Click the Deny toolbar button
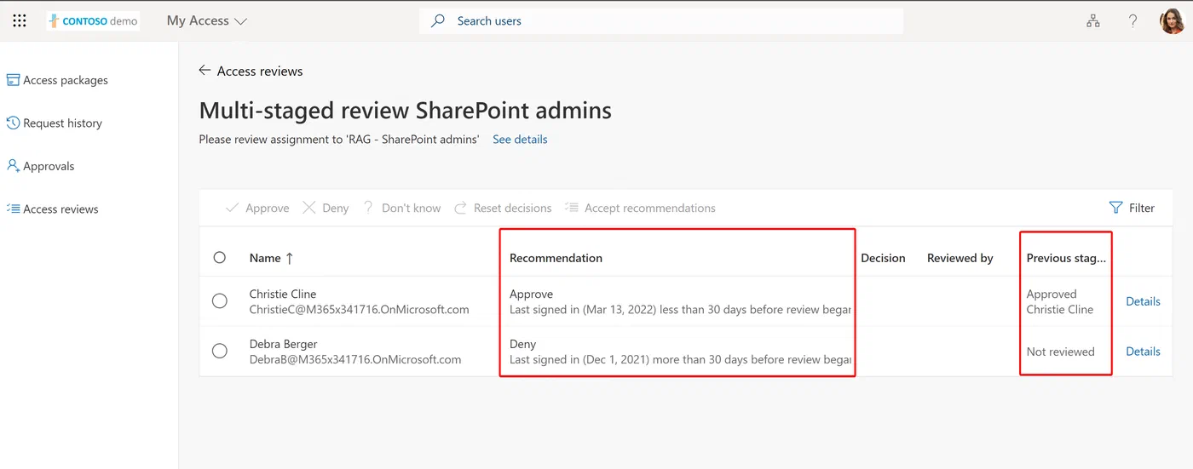 (326, 208)
